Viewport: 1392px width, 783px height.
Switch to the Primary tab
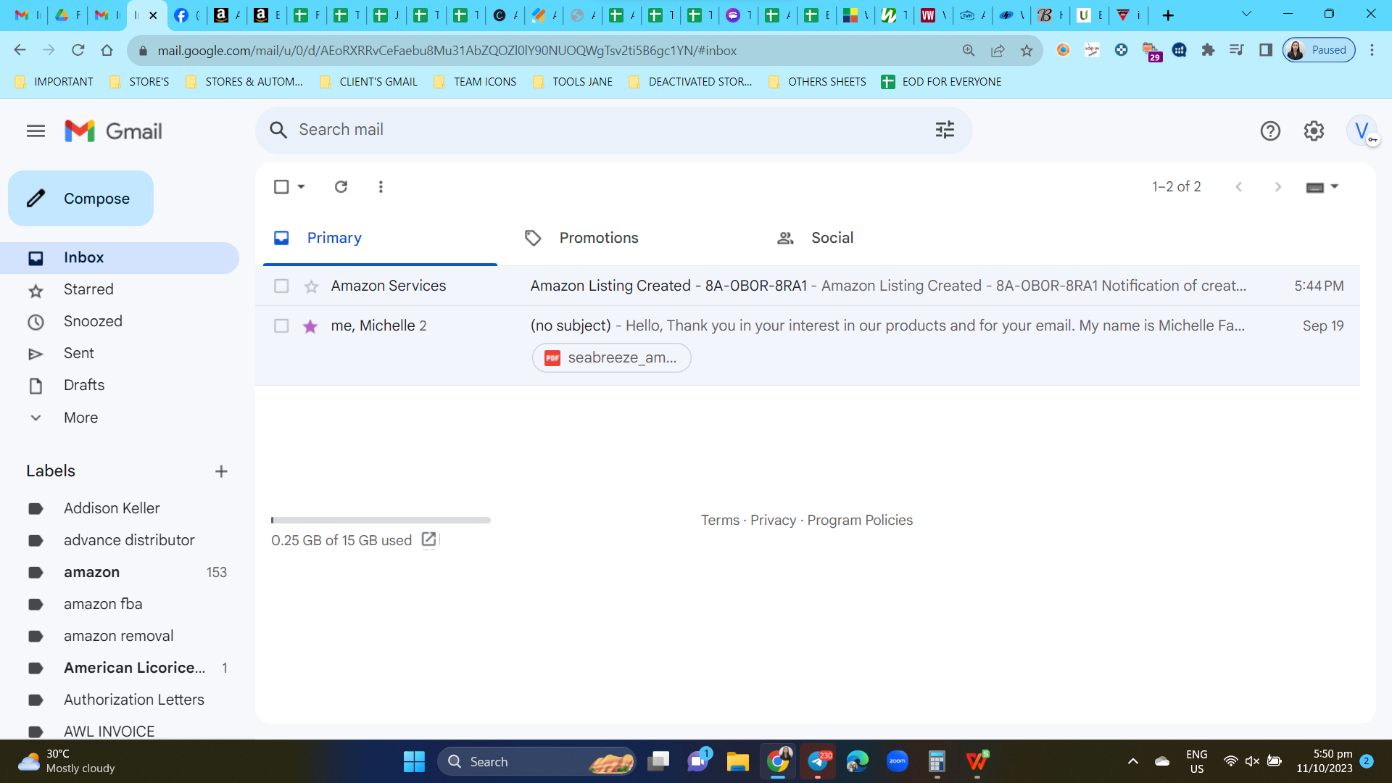coord(380,238)
